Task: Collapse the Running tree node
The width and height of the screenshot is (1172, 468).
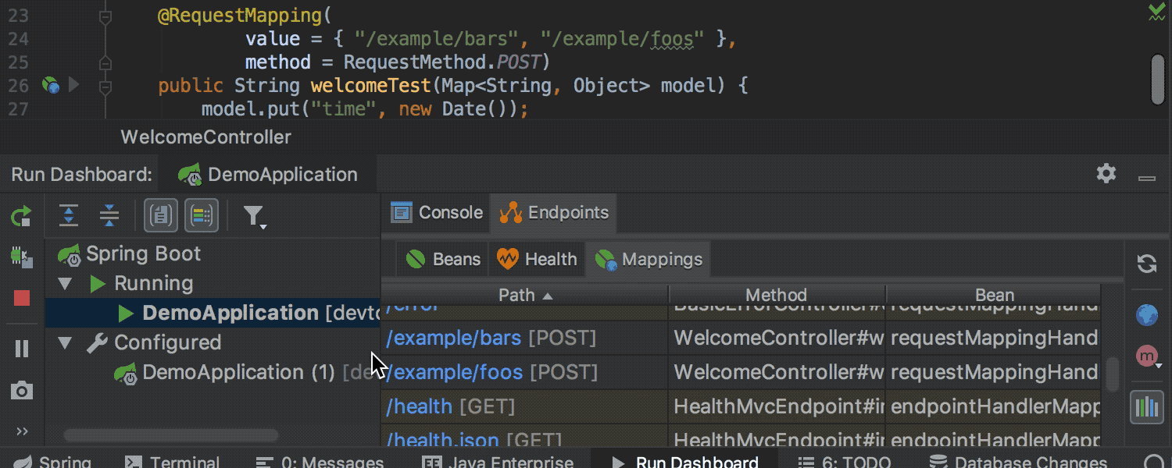Action: click(66, 283)
